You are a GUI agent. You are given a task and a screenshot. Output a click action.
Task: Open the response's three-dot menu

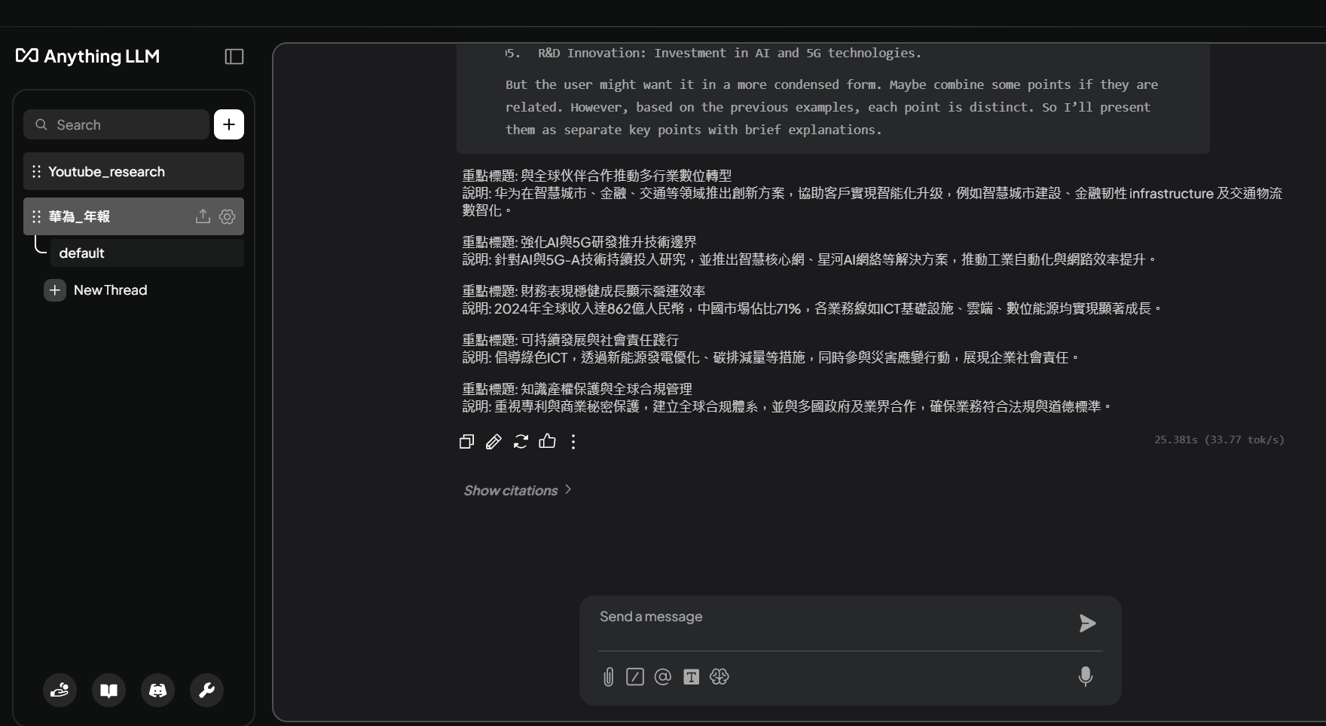tap(573, 442)
